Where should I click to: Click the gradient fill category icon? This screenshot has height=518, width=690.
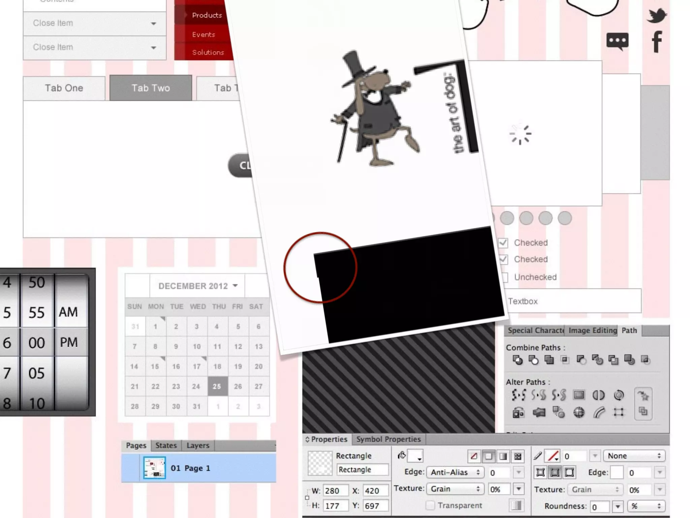tap(503, 456)
